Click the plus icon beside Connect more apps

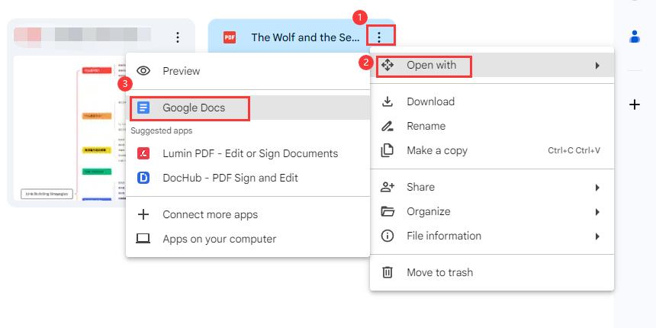point(143,214)
